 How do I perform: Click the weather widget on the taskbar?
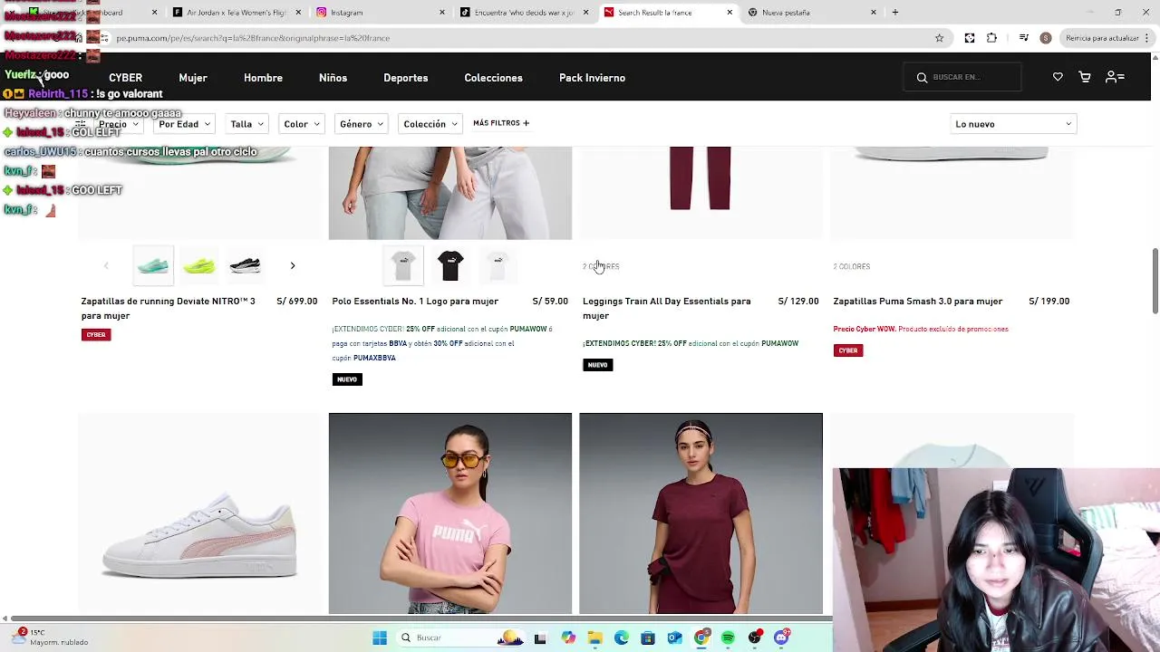[50, 638]
